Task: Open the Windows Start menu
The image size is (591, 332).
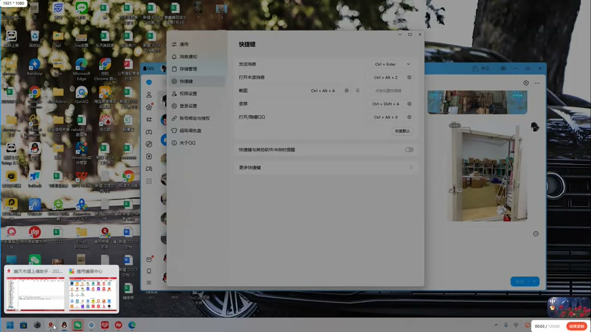Action: (x=10, y=326)
